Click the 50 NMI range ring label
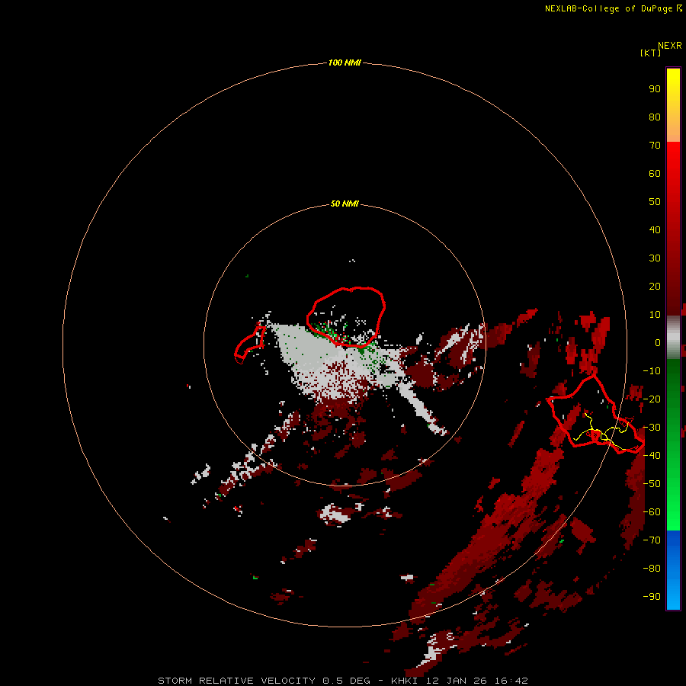 point(345,204)
